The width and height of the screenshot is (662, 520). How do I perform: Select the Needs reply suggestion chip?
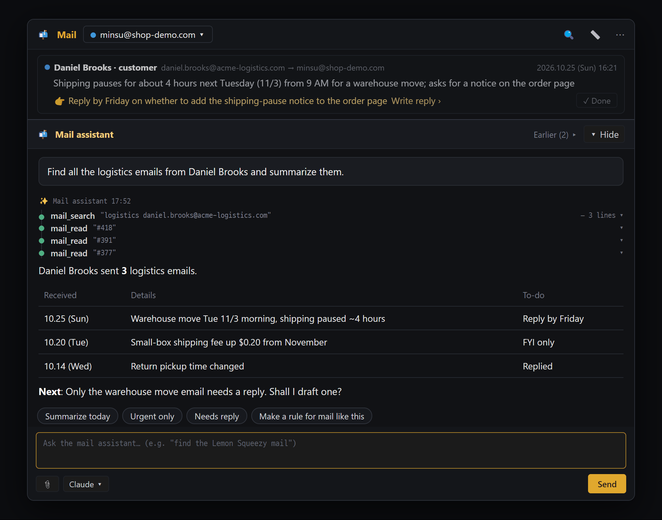click(x=217, y=416)
